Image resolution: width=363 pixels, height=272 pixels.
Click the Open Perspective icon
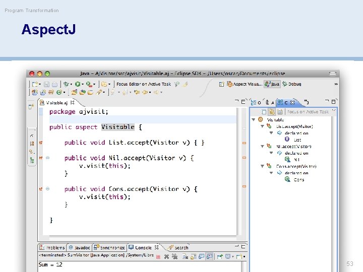(221, 84)
